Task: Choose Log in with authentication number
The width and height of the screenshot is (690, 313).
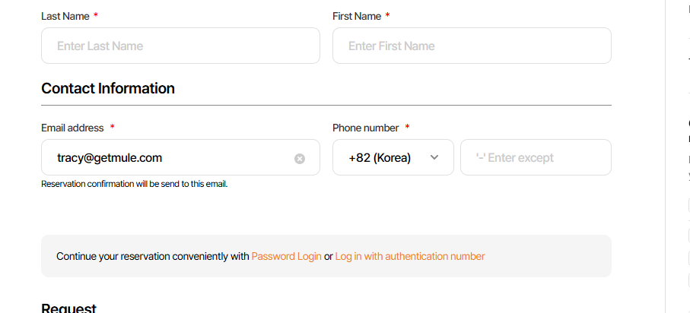Action: click(409, 256)
